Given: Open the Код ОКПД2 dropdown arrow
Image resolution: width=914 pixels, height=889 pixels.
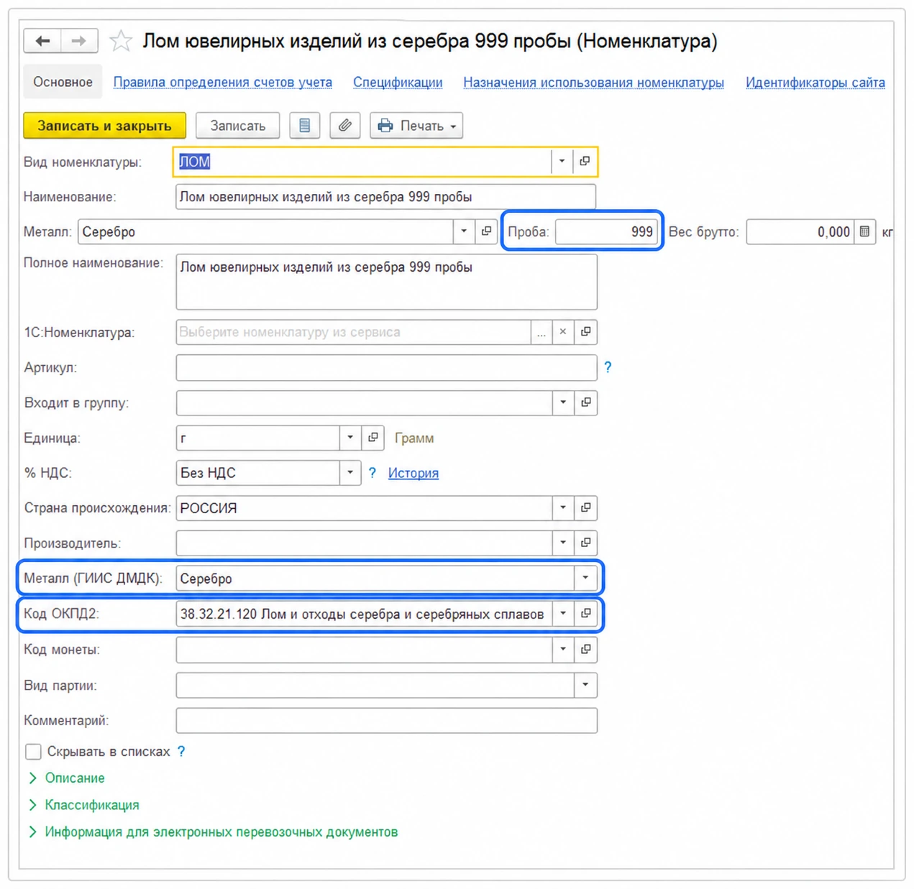Looking at the screenshot, I should tap(563, 614).
